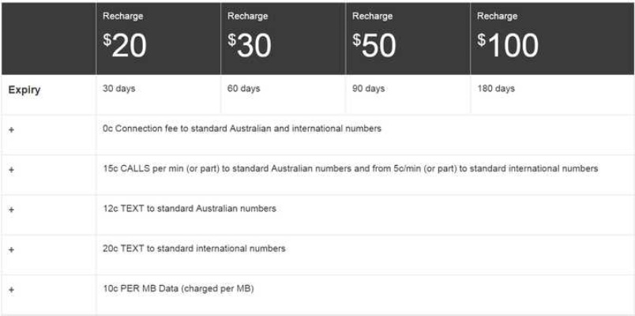Click the blank dark top-left header cell
This screenshot has width=635, height=316.
[x=49, y=39]
